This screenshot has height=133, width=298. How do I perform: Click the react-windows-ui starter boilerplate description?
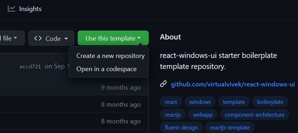pos(219,61)
